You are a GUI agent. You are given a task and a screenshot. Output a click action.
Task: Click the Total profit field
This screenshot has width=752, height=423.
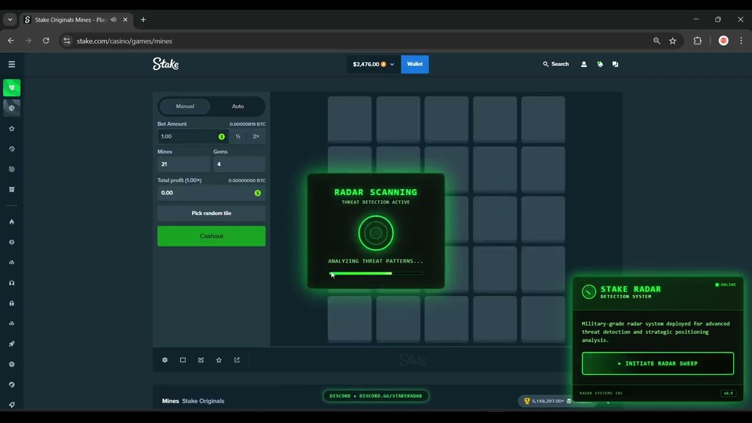(x=211, y=193)
